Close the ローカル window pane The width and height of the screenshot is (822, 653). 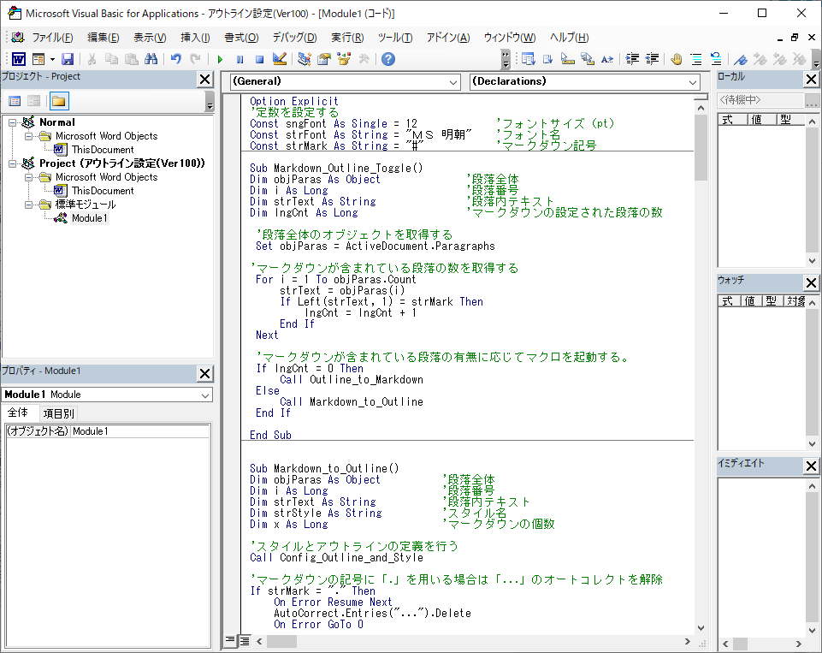coord(811,80)
